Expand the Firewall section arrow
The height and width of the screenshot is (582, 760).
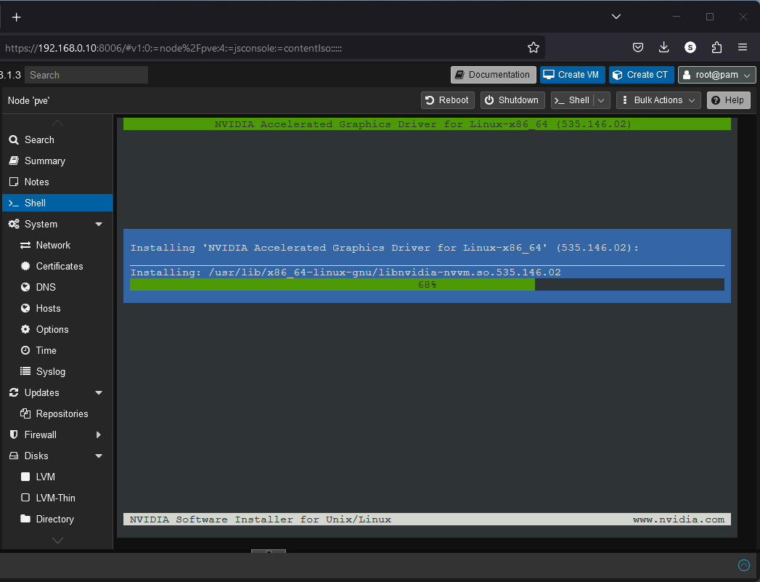click(x=99, y=435)
